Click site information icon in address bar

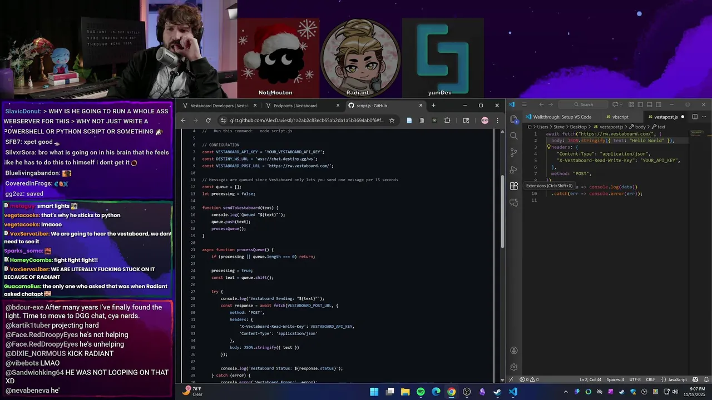pos(224,121)
